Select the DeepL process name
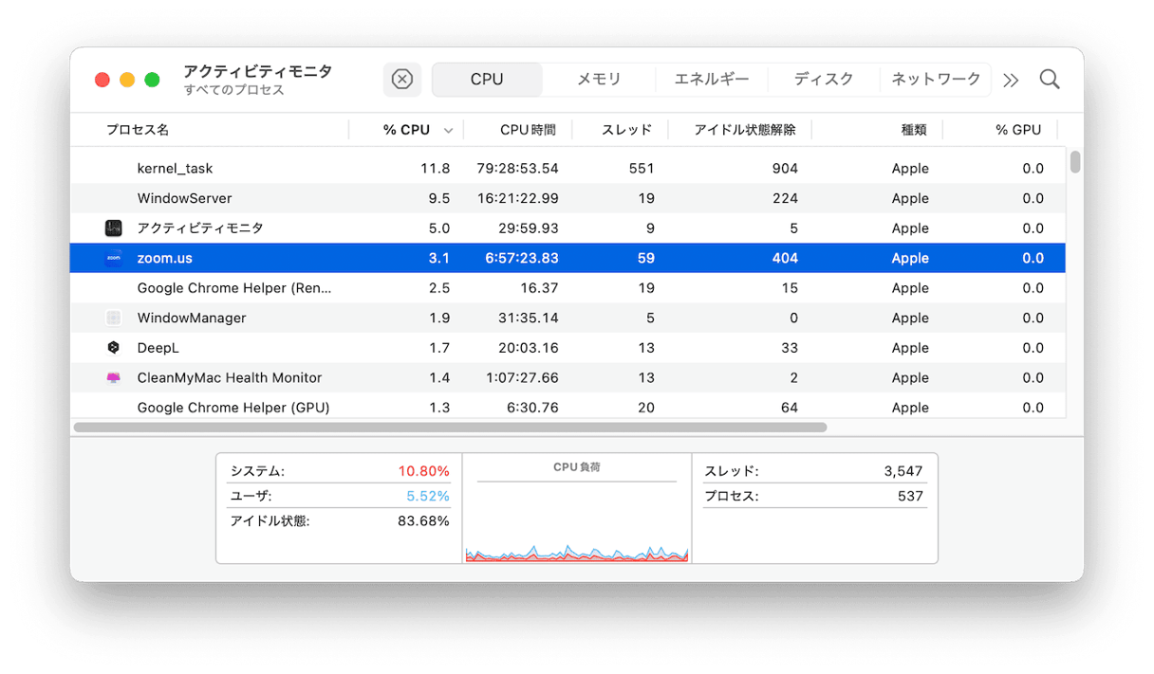The image size is (1154, 674). coord(158,348)
